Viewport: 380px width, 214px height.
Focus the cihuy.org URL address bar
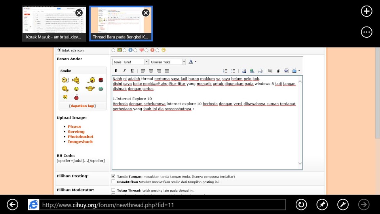[x=162, y=205]
